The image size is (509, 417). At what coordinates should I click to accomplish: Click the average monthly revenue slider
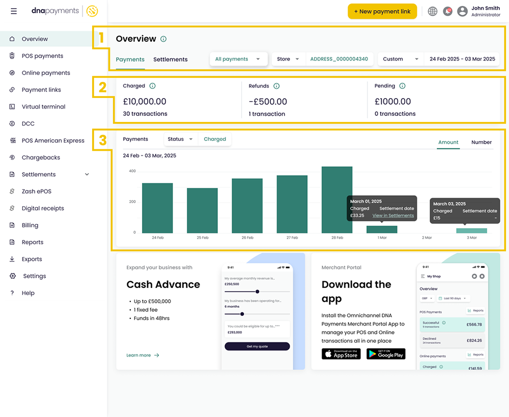click(x=257, y=292)
